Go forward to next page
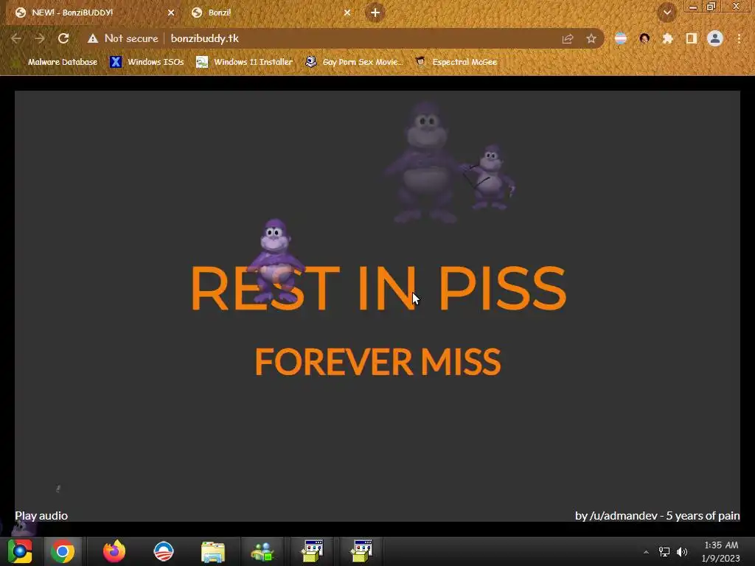 pyautogui.click(x=40, y=38)
